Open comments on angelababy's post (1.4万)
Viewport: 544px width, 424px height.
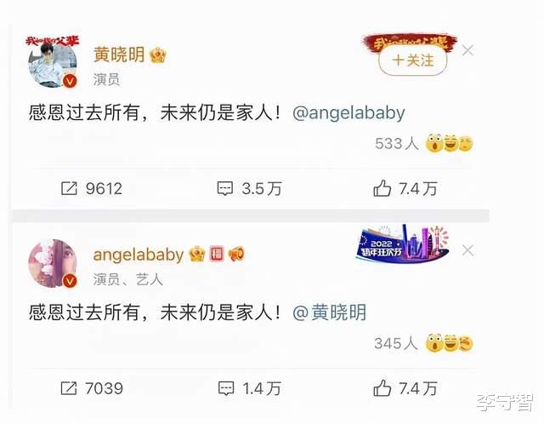click(249, 388)
